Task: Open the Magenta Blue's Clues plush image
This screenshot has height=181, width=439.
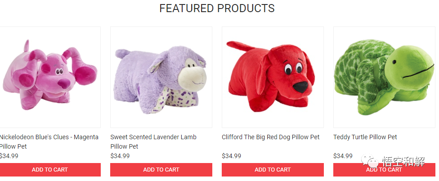Action: click(x=50, y=77)
